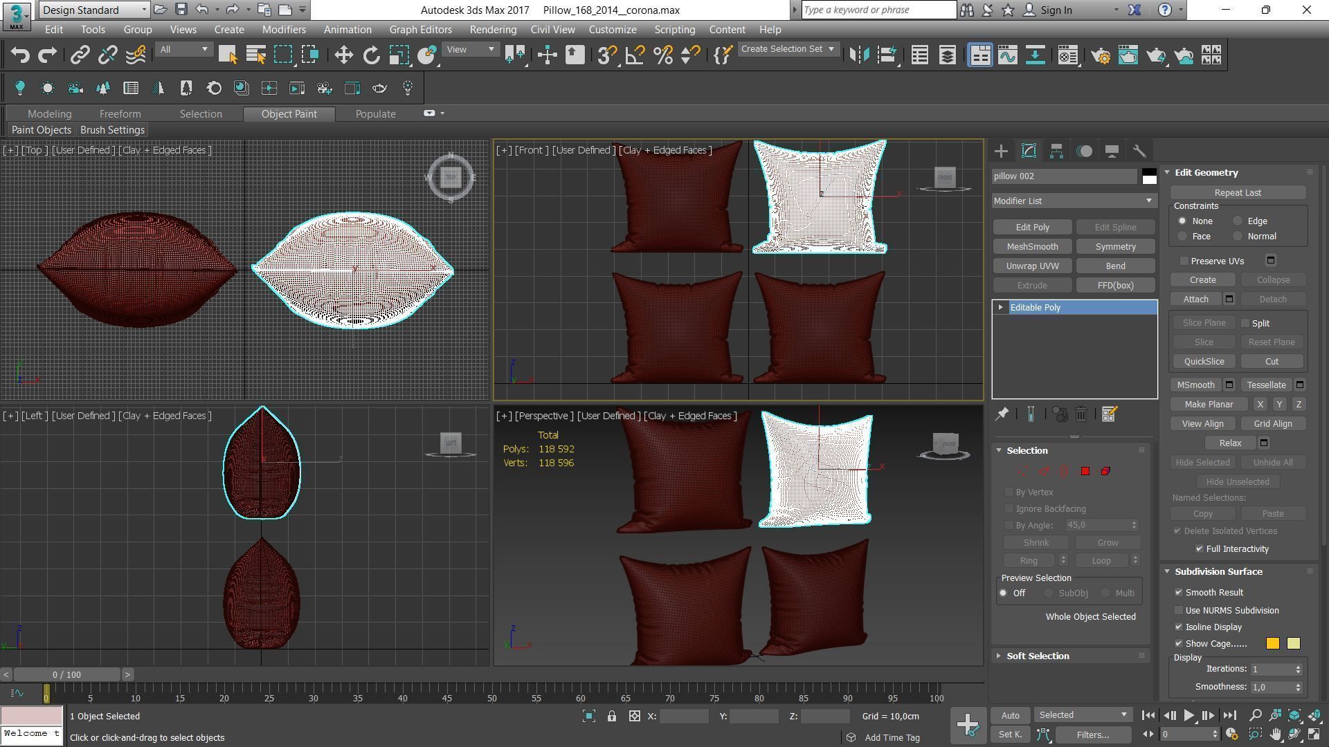The height and width of the screenshot is (747, 1329).
Task: Select the None constraint radio
Action: click(x=1182, y=221)
